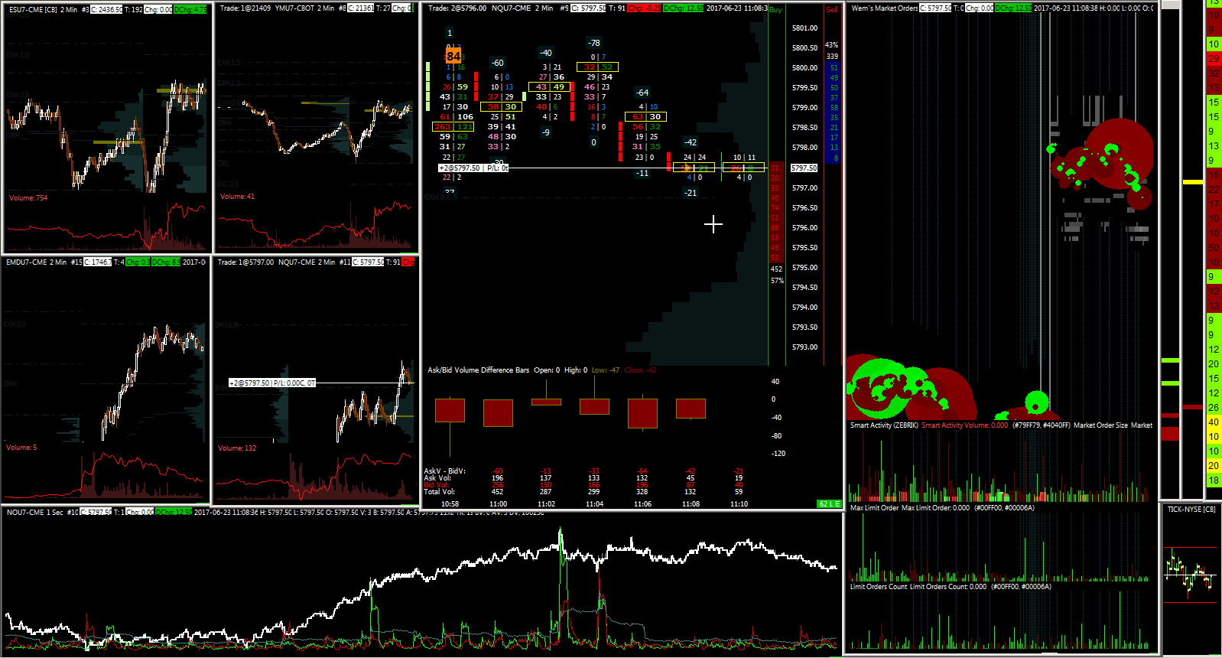Viewport: 1222px width, 658px height.
Task: Click the Low: -47 study value
Action: click(606, 370)
